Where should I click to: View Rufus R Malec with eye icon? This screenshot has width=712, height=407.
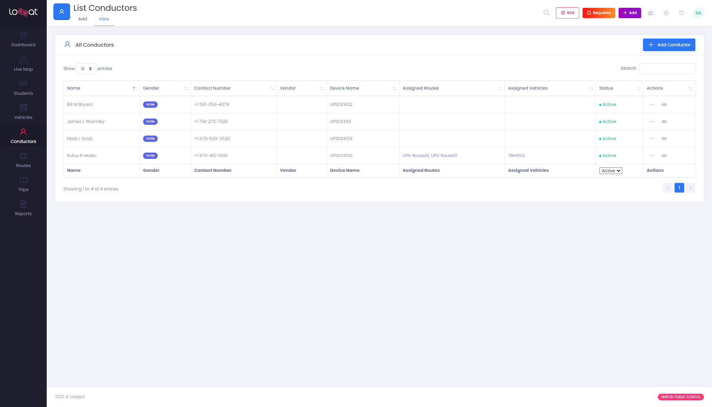664,156
